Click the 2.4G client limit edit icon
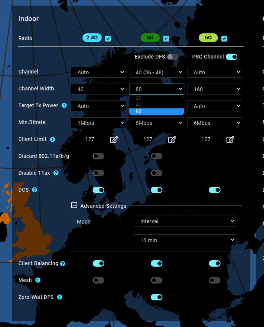This screenshot has width=264, height=327. coord(114,139)
